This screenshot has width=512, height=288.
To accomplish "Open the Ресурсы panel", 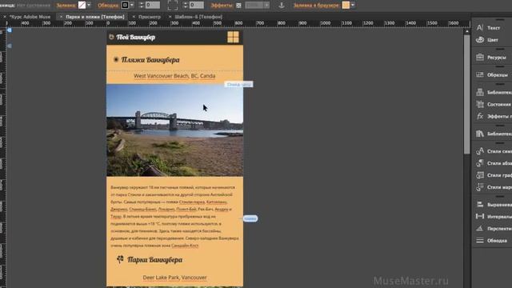I will click(x=492, y=58).
